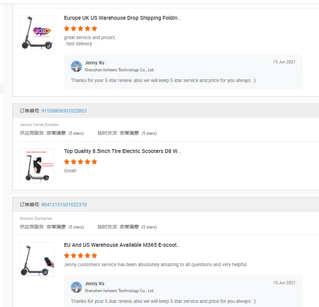Click star rating under Top Quality 8.5inch scooter
Screen dimensions: 319x307
pos(81,162)
